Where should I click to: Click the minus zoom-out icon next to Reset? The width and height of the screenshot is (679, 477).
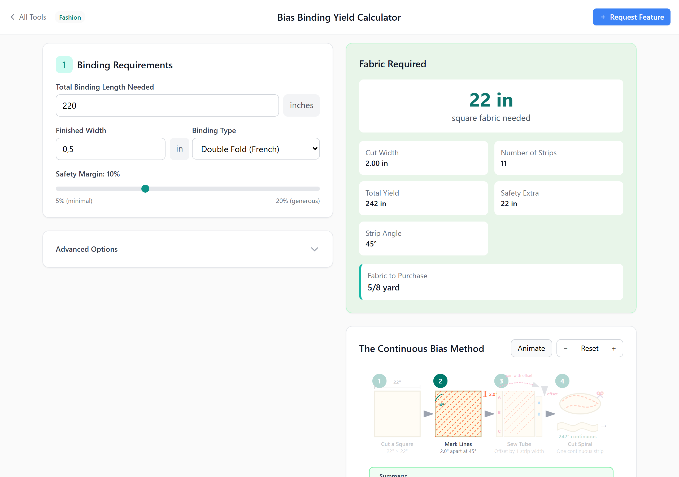565,349
